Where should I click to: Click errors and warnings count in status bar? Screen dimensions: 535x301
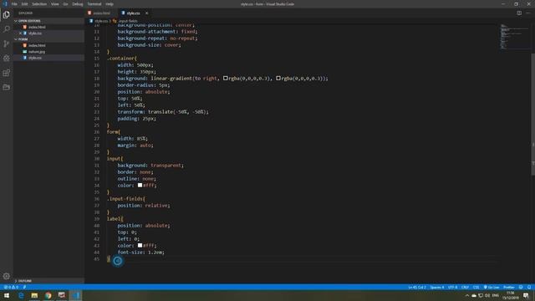tap(11, 288)
